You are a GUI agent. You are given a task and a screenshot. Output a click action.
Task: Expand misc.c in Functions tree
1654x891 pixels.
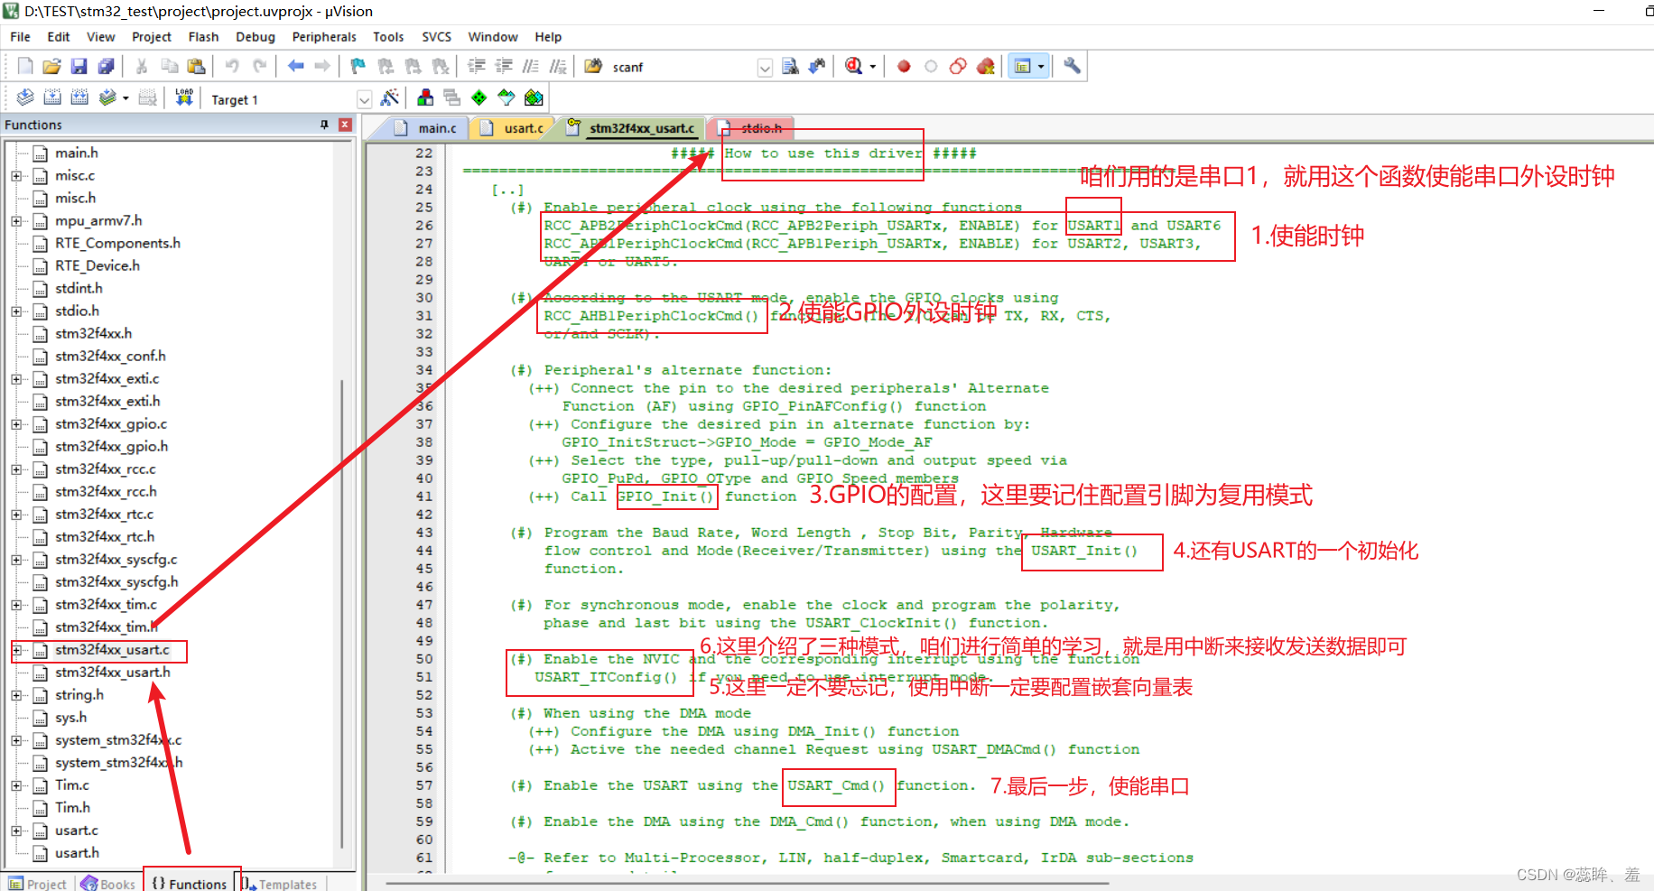[16, 176]
